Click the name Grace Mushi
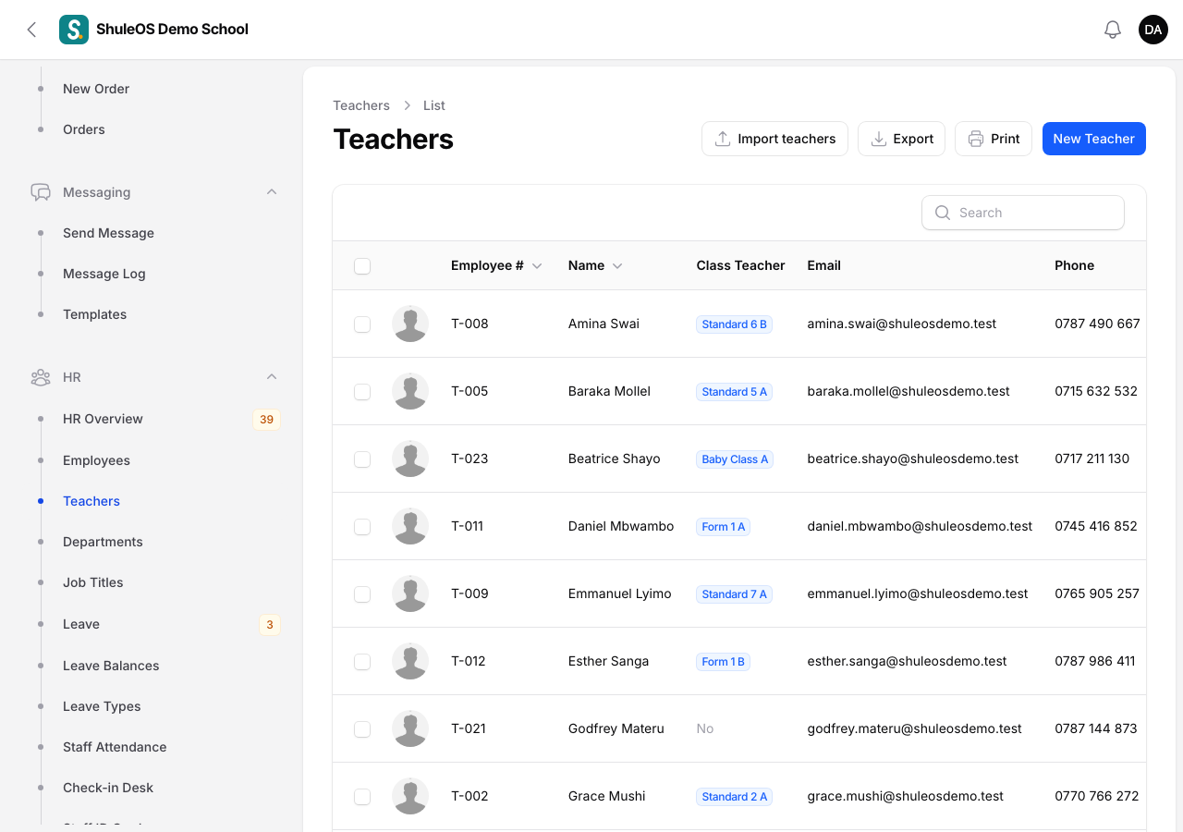The height and width of the screenshot is (832, 1183). point(607,796)
